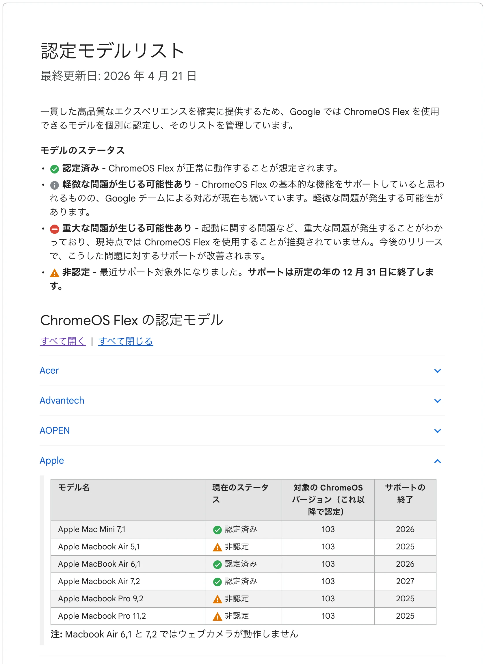
Task: Expand the Acer section chevron
Action: tap(438, 371)
